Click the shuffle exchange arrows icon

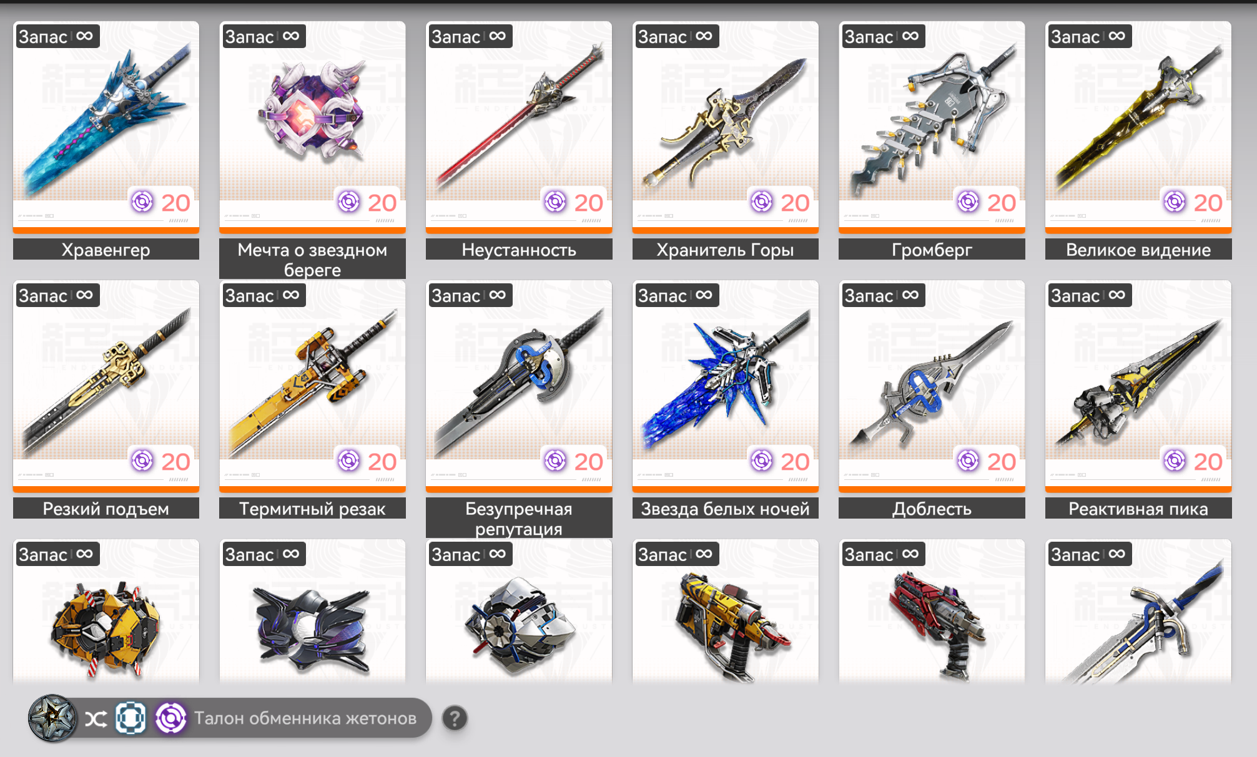coord(96,719)
